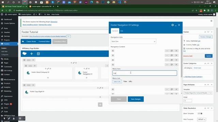Click updates counter icon in admin bar
The height and width of the screenshot is (122, 218).
pos(35,14)
